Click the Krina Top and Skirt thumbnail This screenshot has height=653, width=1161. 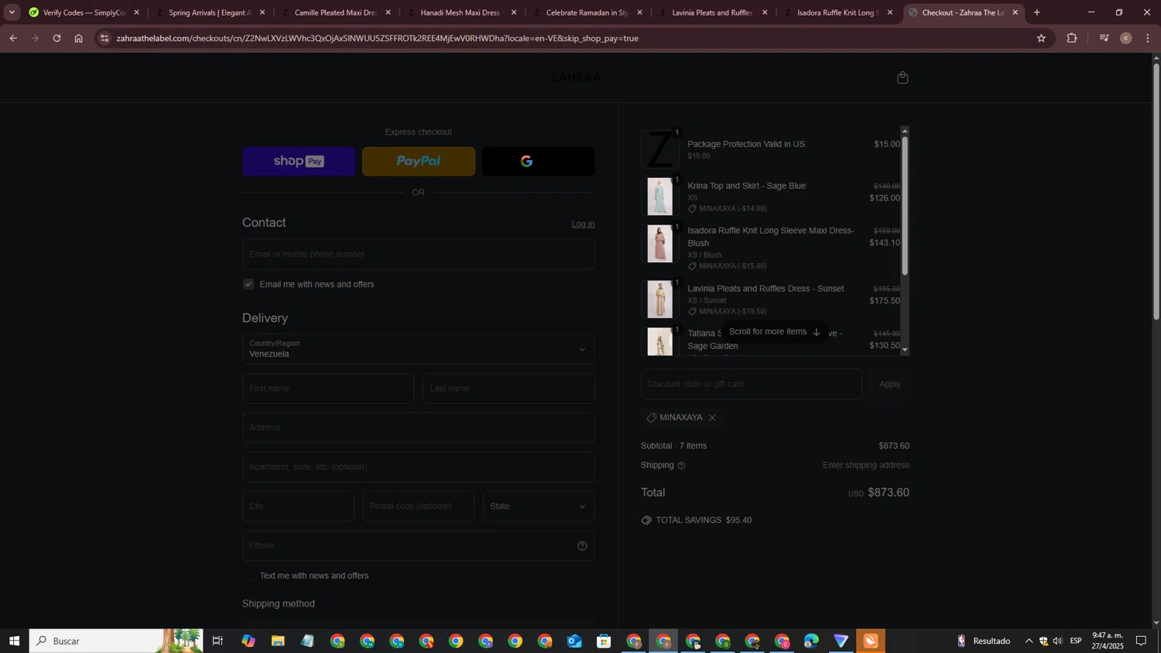[x=659, y=197]
